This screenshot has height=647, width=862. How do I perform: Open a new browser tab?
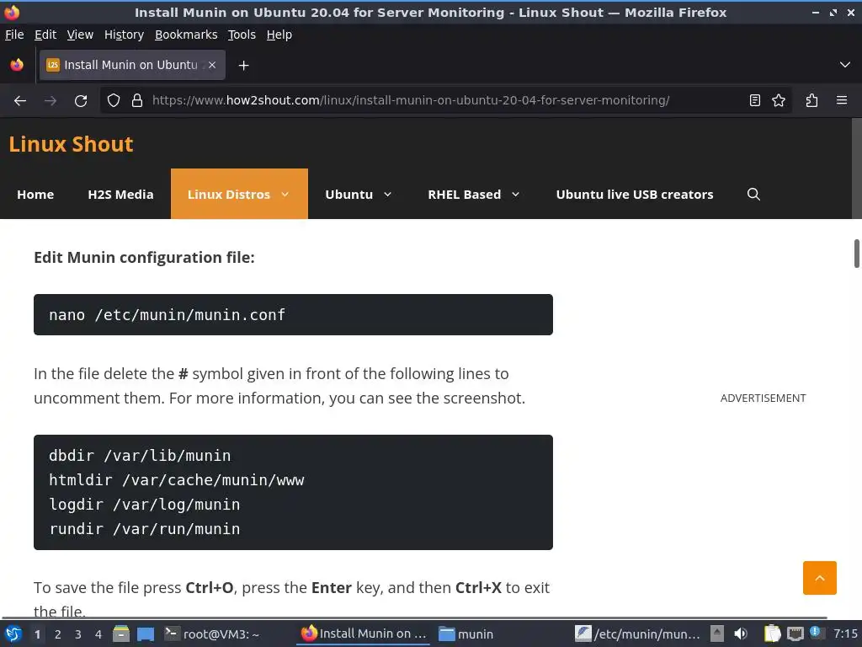[243, 66]
